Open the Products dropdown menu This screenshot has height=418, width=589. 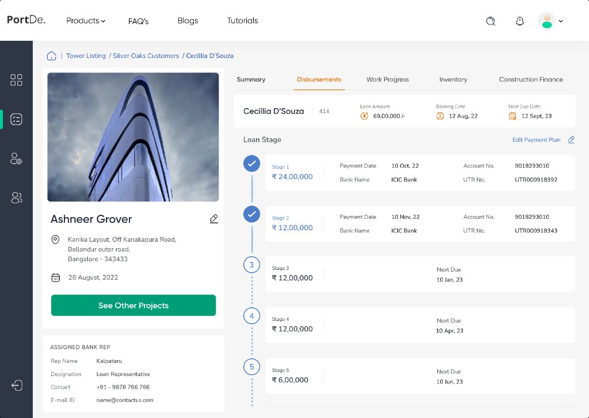coord(86,21)
